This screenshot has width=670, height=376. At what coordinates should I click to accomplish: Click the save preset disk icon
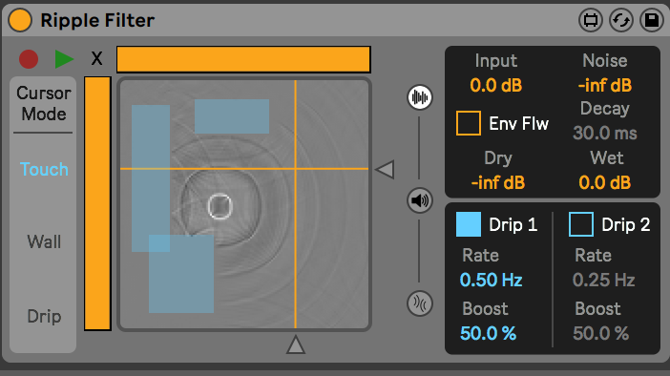click(x=652, y=20)
